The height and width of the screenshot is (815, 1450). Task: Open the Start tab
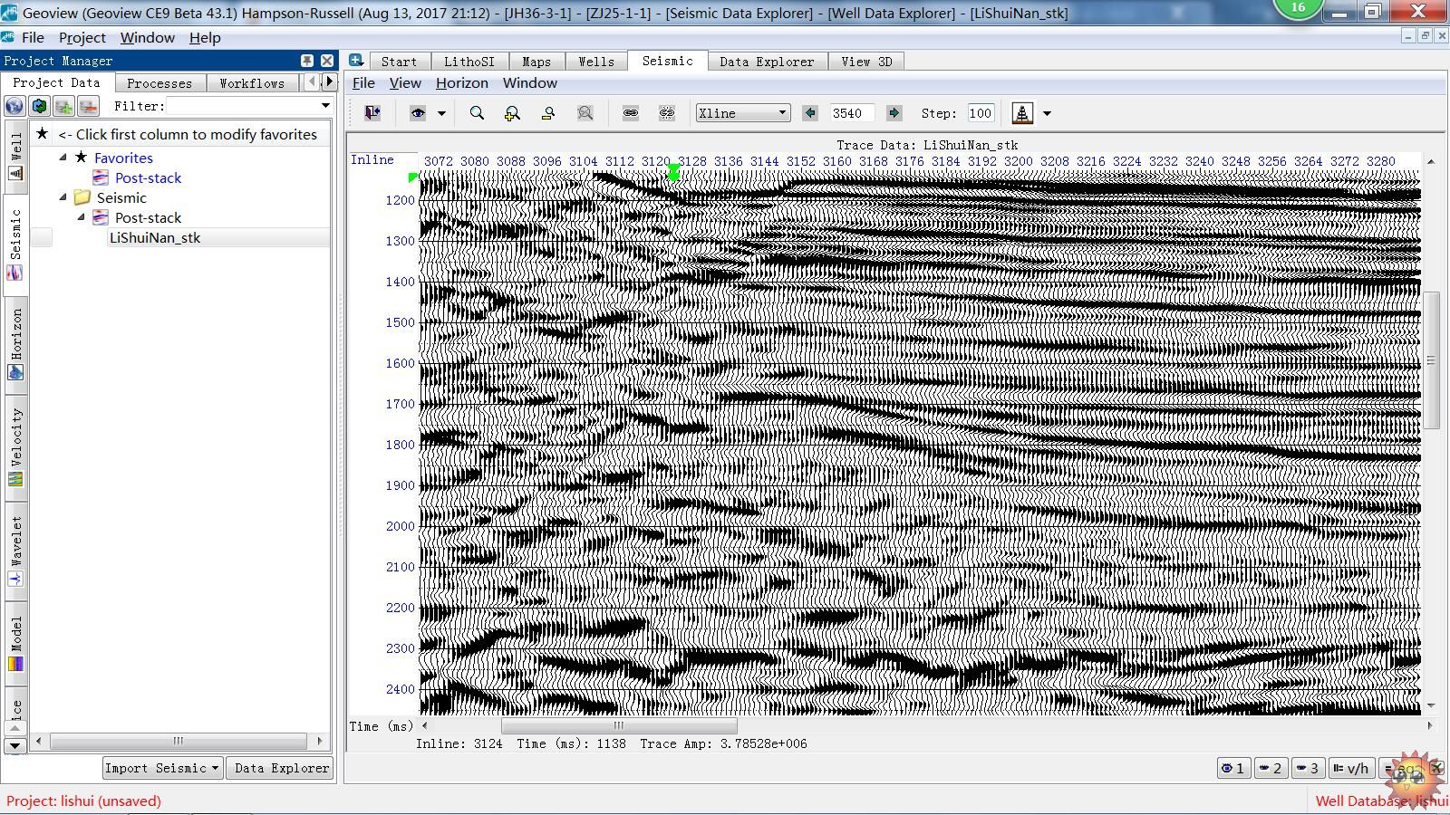399,62
